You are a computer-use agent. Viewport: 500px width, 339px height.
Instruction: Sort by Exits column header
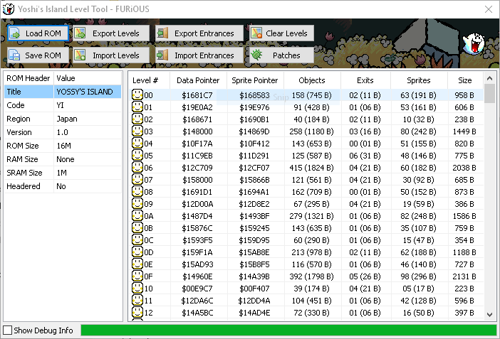[365, 80]
